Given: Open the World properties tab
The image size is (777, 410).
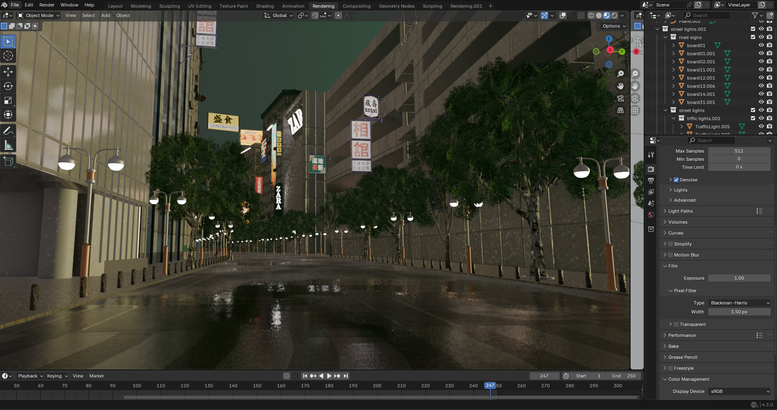Looking at the screenshot, I should [651, 215].
